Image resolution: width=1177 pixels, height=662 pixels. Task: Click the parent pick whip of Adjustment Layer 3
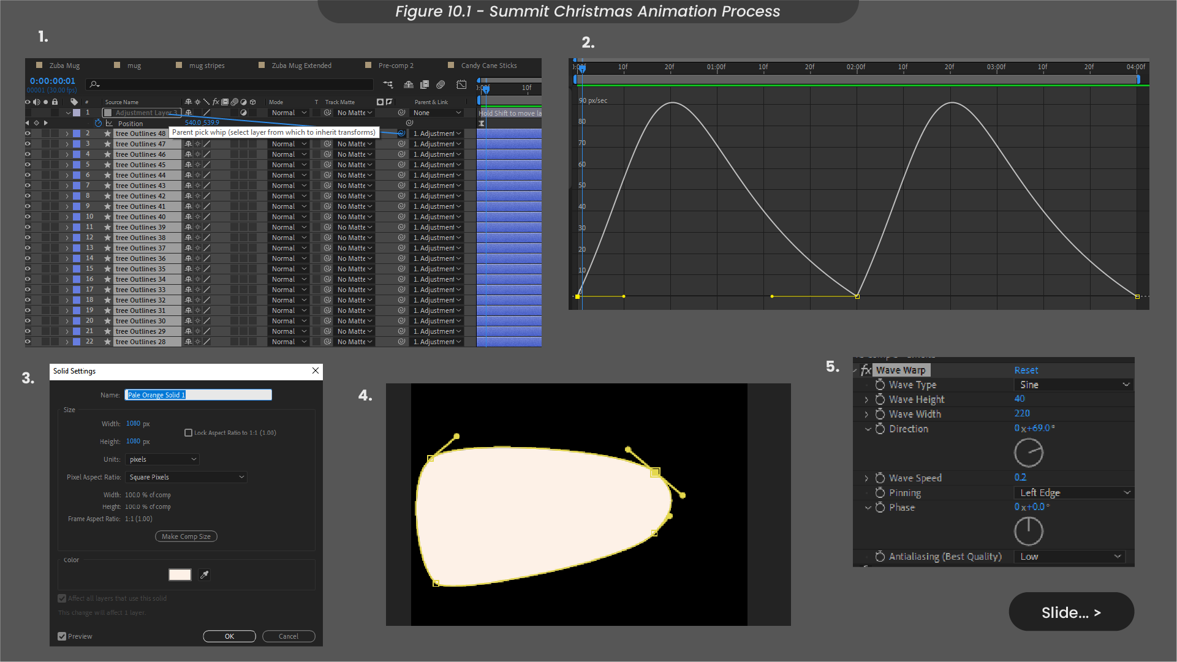401,113
